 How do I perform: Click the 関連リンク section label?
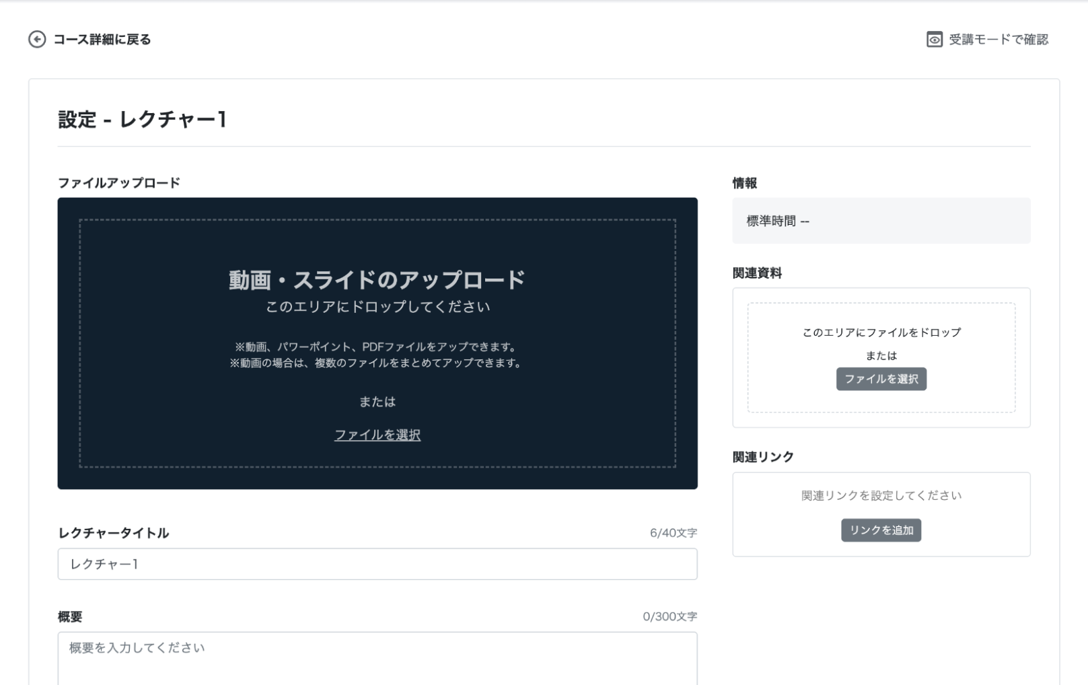coord(763,457)
